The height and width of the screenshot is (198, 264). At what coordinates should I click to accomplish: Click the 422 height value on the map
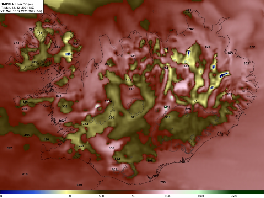tap(188, 11)
